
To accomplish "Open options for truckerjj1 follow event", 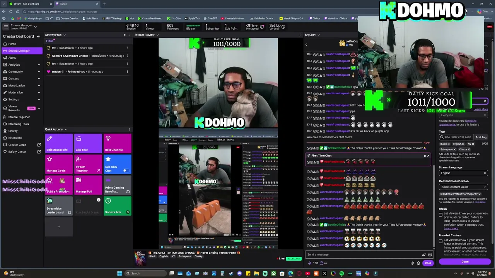I will click(x=127, y=72).
